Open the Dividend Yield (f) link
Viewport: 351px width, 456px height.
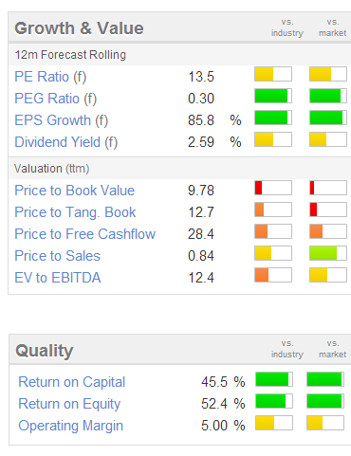click(66, 142)
